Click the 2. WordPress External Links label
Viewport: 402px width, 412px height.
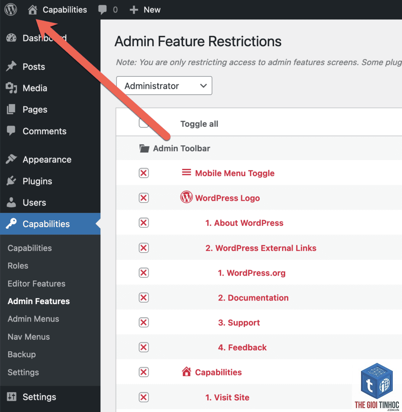pos(261,248)
